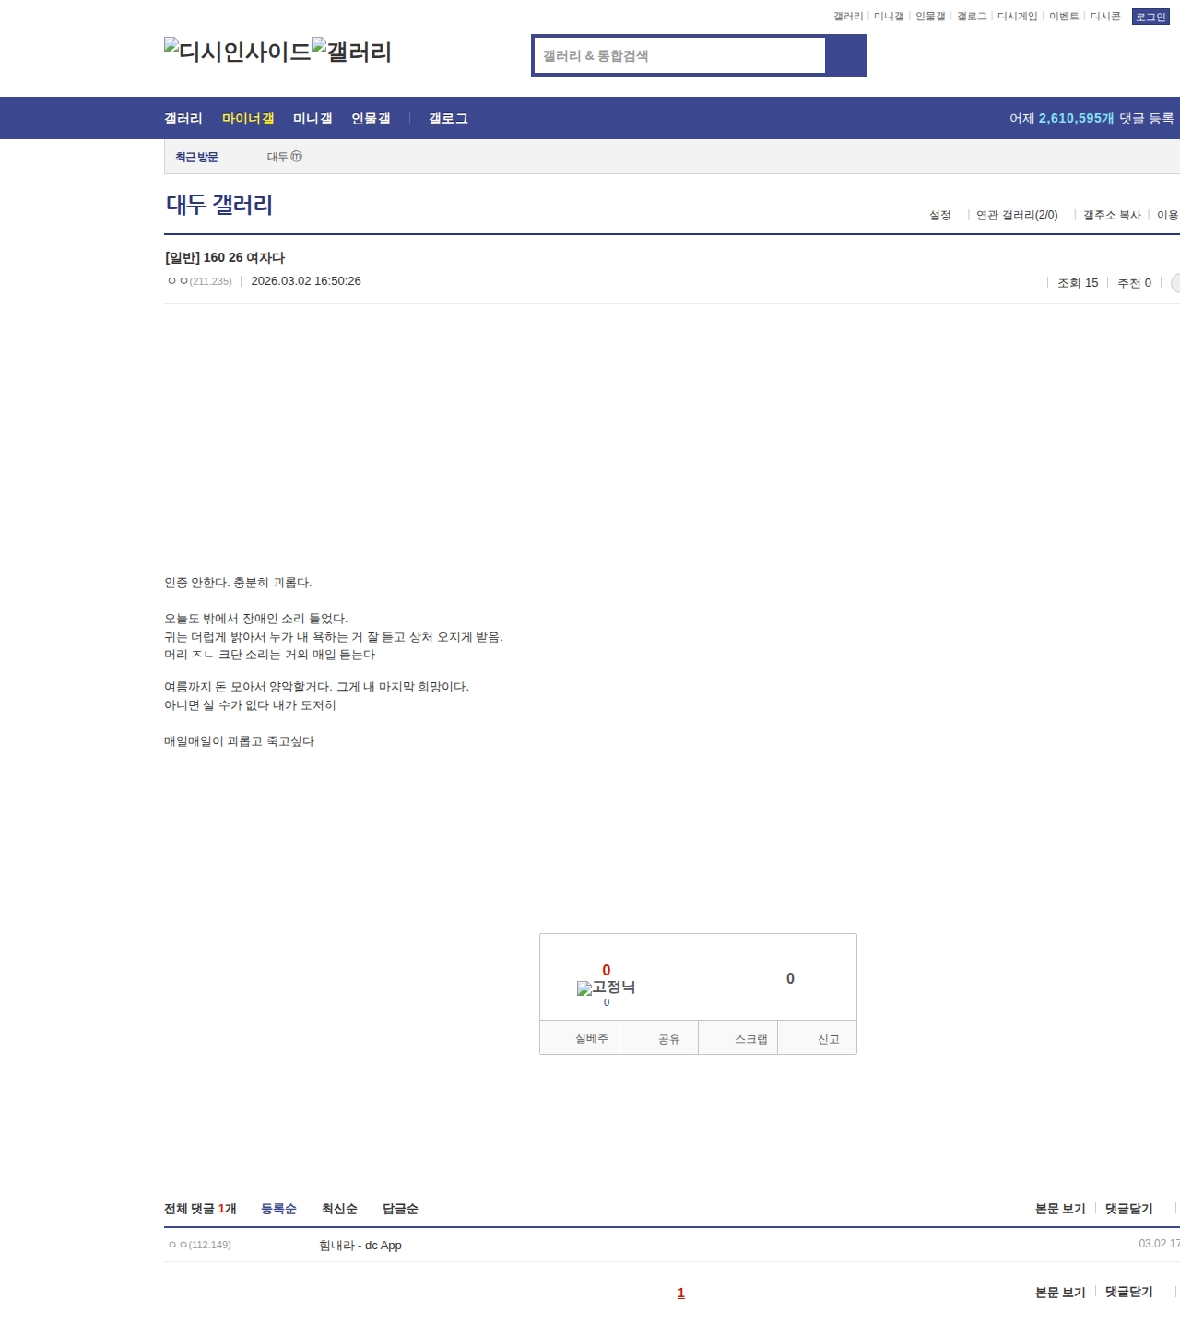Select 인물갤 in the blue navigation bar

[371, 119]
